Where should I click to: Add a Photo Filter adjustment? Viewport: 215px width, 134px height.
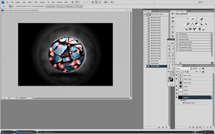pyautogui.click(x=201, y=24)
